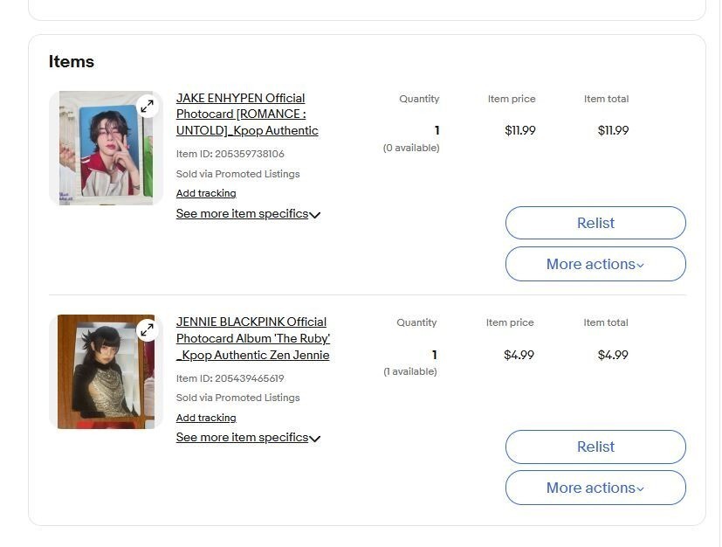This screenshot has height=547, width=722.
Task: Add tracking for the JENNIE BLACKPINK item
Action: pyautogui.click(x=206, y=418)
